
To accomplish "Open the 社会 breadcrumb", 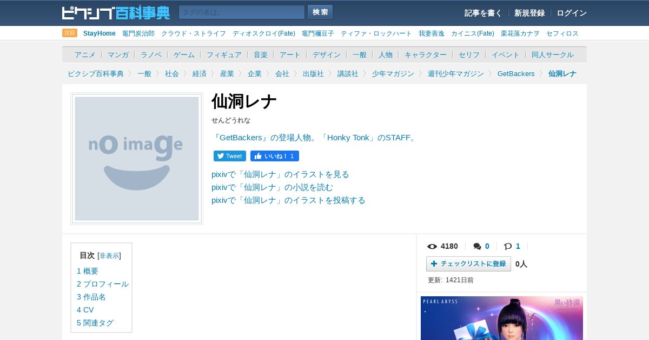I will click(x=172, y=73).
